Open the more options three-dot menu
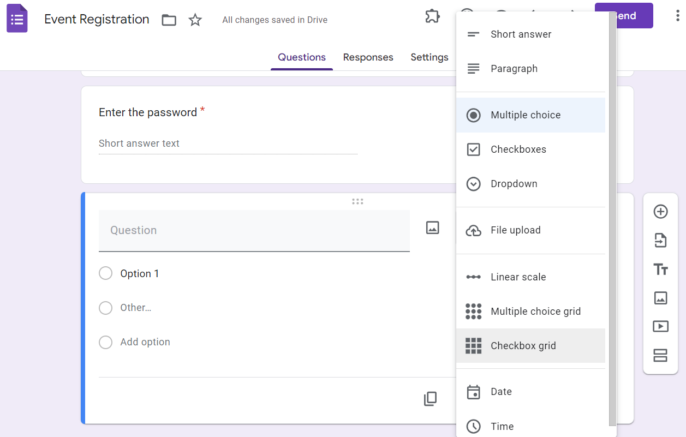The image size is (686, 437). click(x=677, y=16)
